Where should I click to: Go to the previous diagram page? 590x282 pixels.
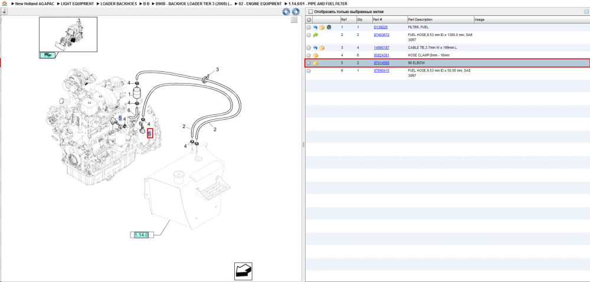(286, 12)
